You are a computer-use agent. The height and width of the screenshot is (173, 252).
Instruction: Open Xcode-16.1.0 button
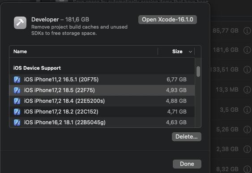point(167,20)
